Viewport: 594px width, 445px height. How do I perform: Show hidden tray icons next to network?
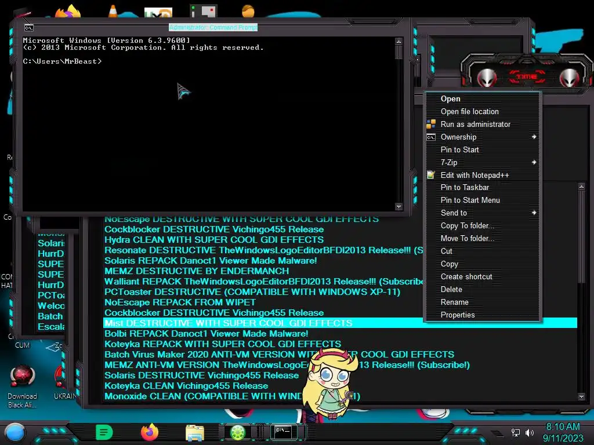pos(497,432)
